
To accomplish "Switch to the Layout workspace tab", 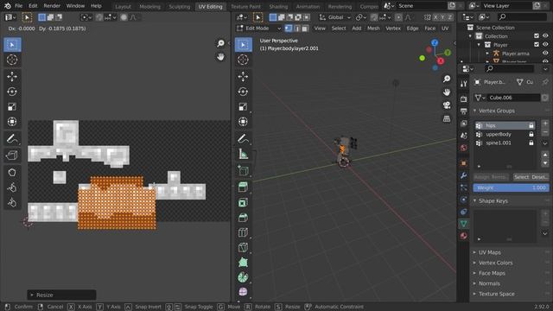I will coord(123,6).
